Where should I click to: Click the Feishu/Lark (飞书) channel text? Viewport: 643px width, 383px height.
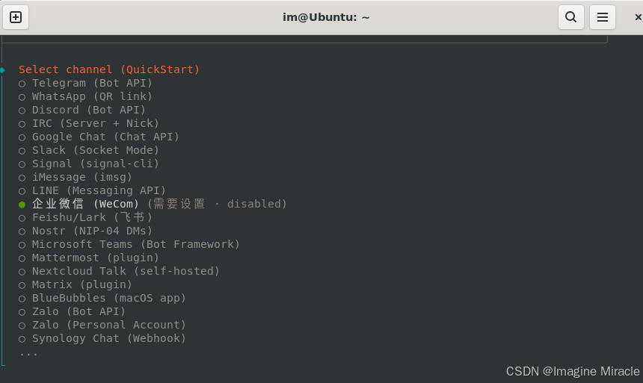click(x=92, y=217)
